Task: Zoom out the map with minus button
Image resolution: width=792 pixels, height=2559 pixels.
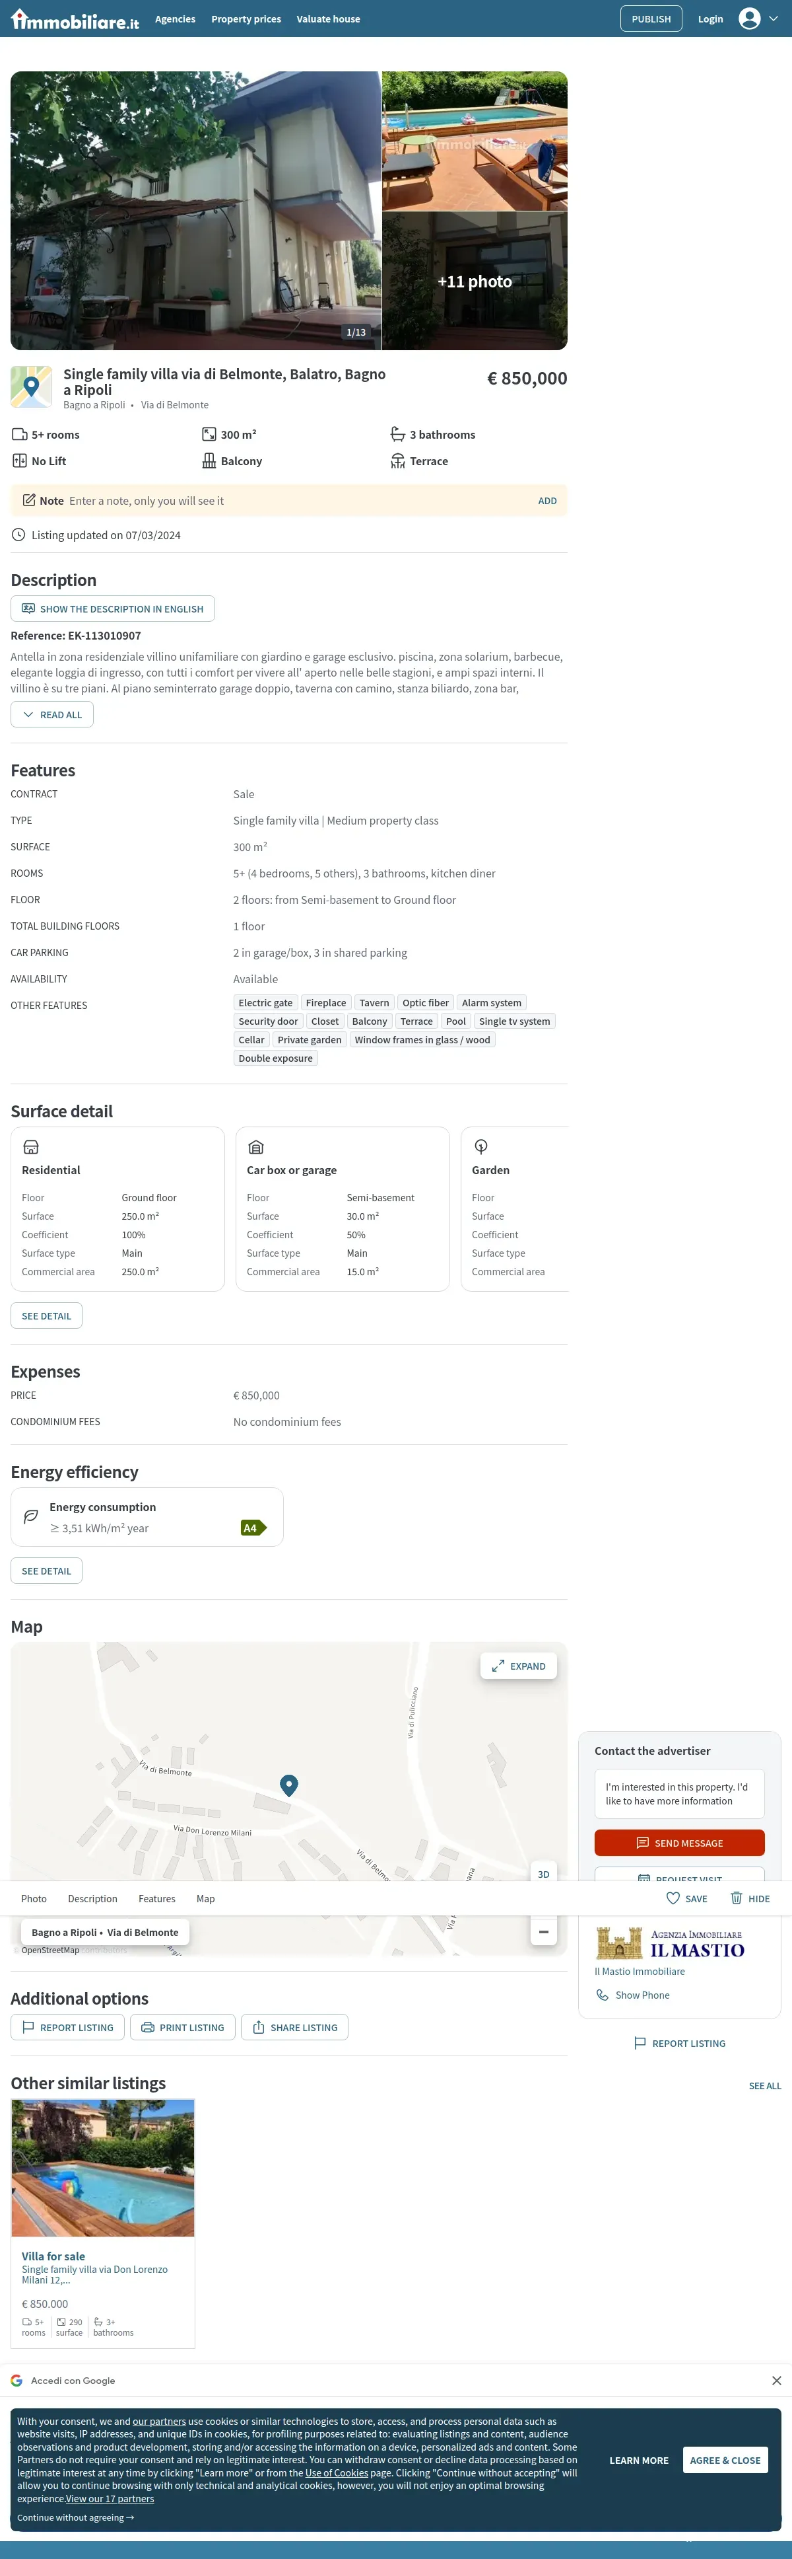Action: (x=543, y=1932)
